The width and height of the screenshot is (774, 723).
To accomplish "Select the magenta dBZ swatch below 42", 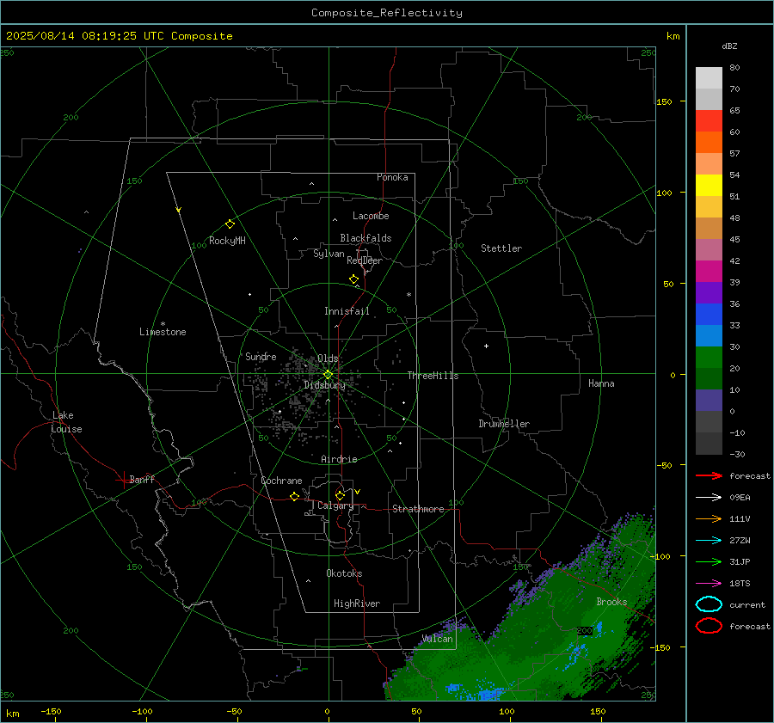I will click(x=709, y=271).
